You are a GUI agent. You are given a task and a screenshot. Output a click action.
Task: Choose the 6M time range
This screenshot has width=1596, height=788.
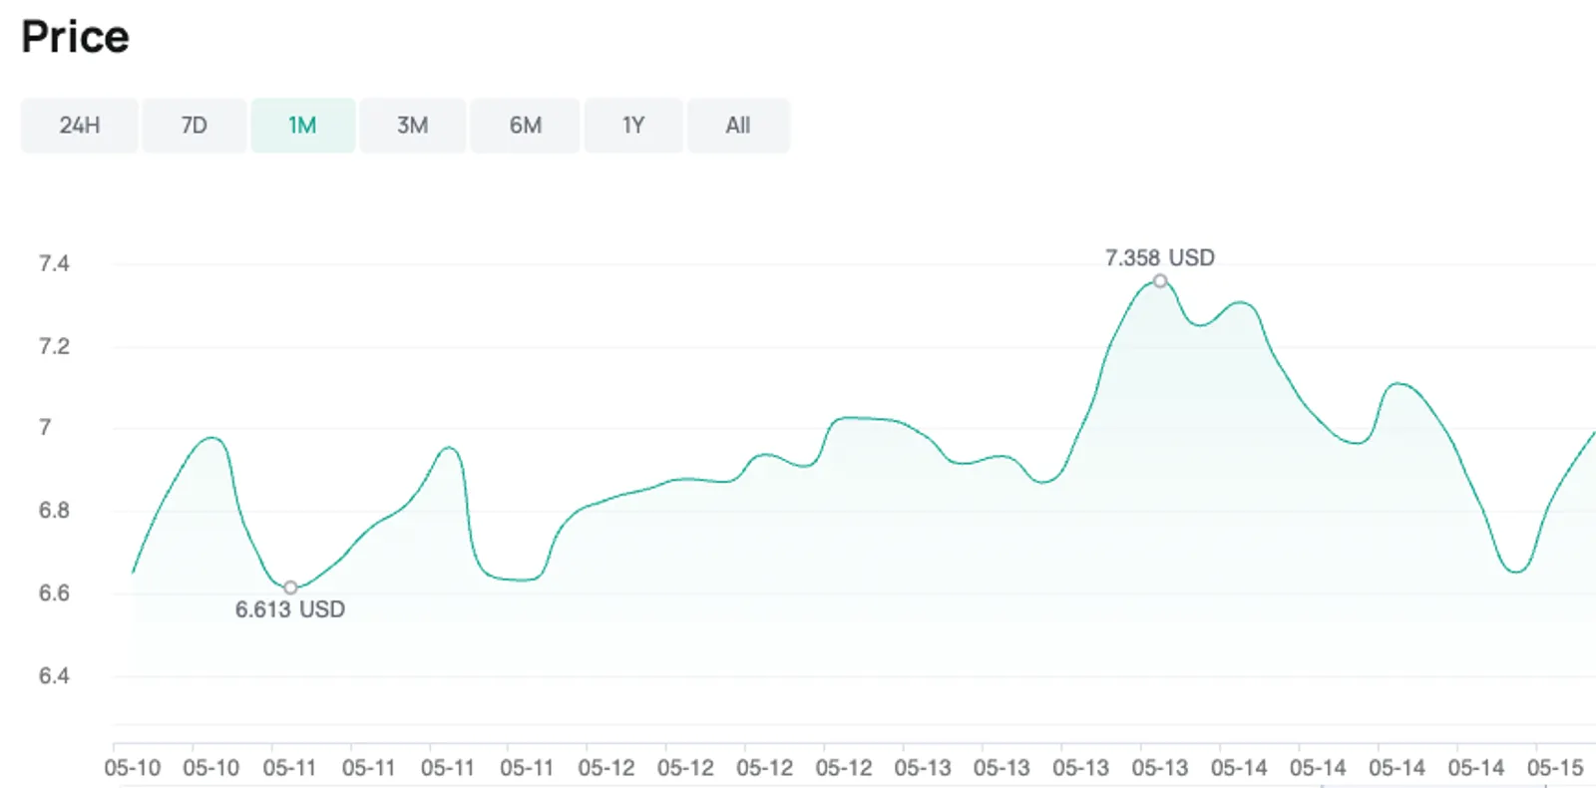click(526, 126)
